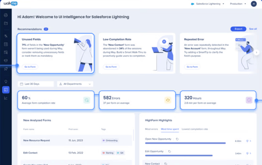Open the speedometer dashboard icon in sidebar
262x165 pixels.
tap(6, 15)
